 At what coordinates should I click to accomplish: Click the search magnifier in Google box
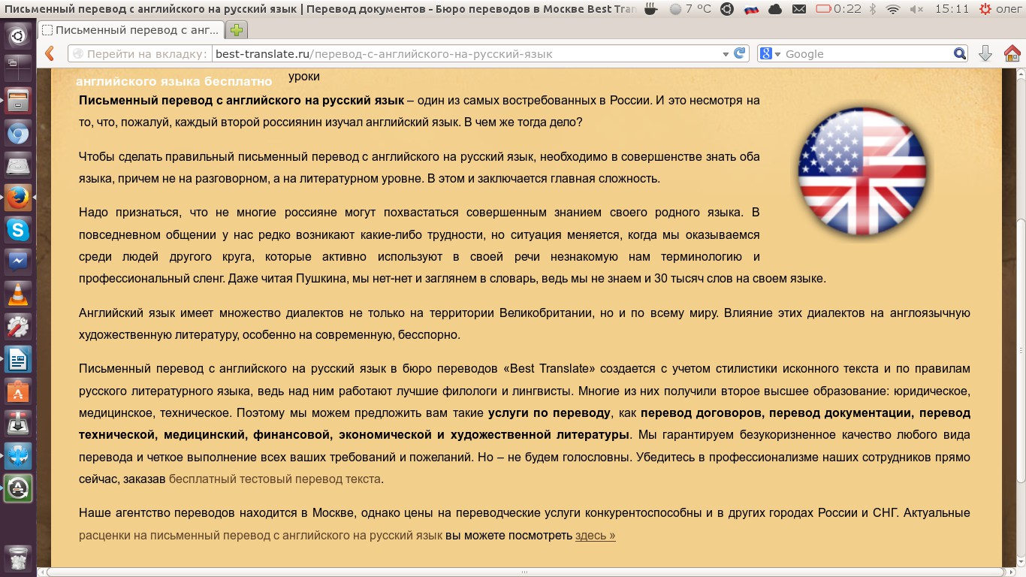(x=960, y=53)
